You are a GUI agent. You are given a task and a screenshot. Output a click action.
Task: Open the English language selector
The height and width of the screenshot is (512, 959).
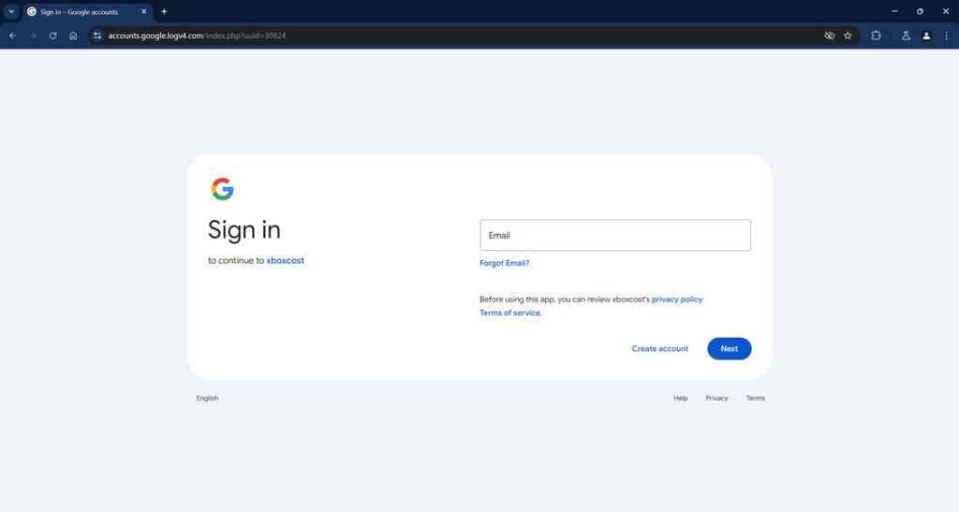(207, 398)
